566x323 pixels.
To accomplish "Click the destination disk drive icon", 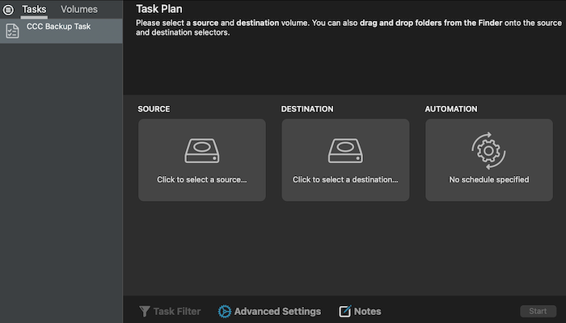I will 345,150.
